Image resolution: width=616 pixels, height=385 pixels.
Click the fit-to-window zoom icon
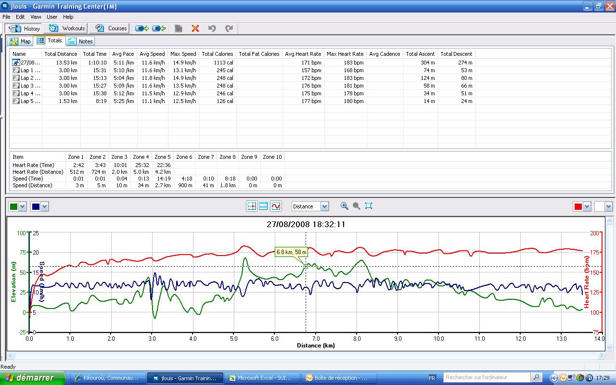coord(369,206)
